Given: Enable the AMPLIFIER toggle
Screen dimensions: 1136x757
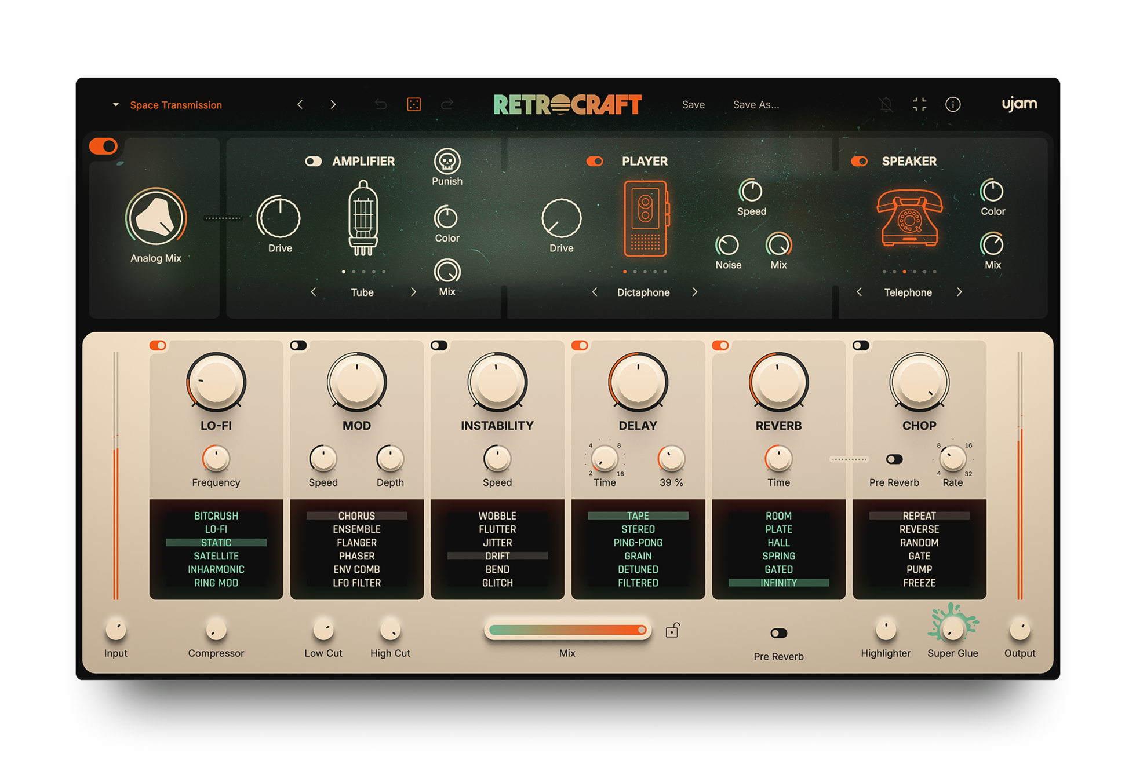Looking at the screenshot, I should (314, 161).
